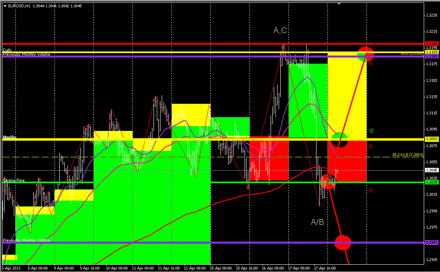The image size is (440, 272).
Task: Click the 1.3235 price scale value
Action: [431, 15]
